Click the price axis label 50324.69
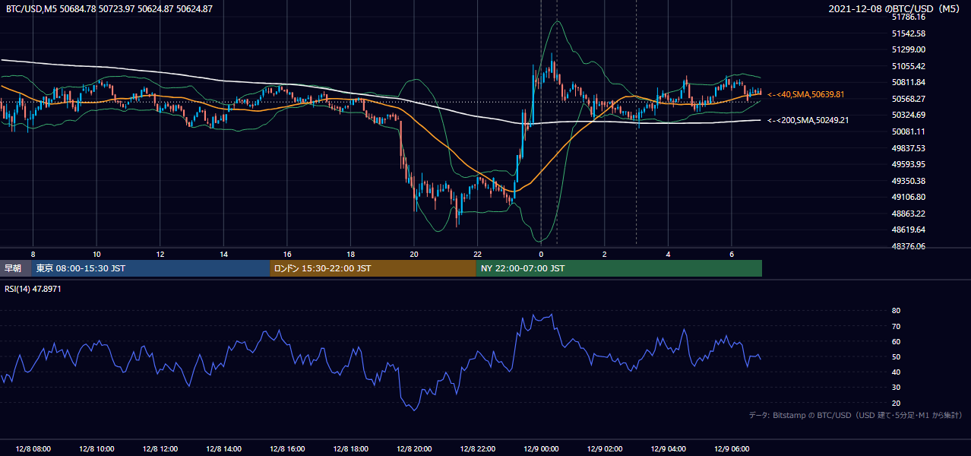 coord(908,115)
